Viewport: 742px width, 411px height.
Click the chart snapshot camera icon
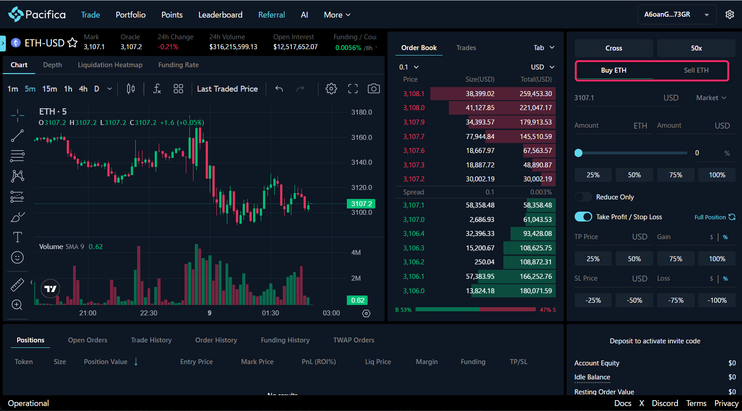pos(373,89)
